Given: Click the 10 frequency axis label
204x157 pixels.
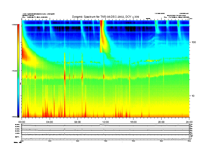Looking at the screenshot, I should (193, 96).
